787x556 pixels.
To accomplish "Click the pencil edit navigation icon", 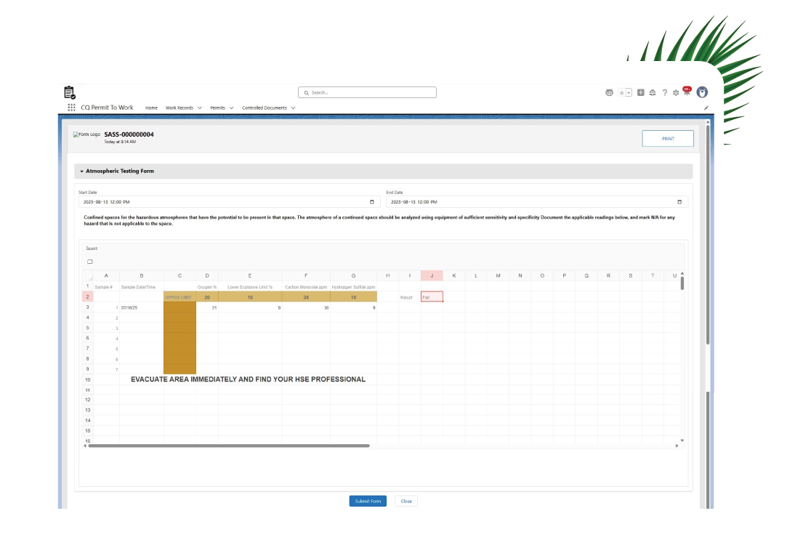I will (x=706, y=108).
